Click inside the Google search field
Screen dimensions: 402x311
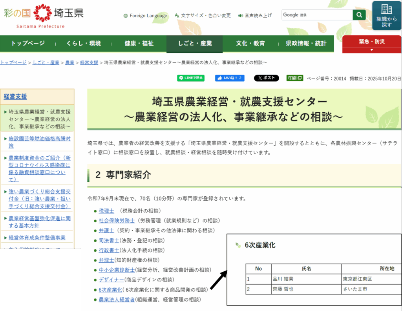[316, 15]
